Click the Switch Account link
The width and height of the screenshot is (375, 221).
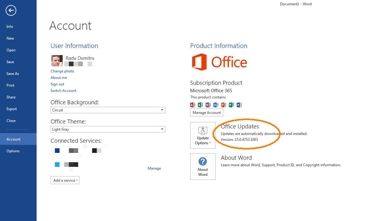point(63,91)
